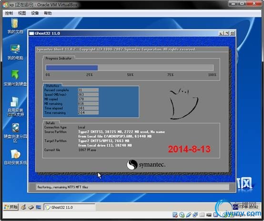Click the Ghost32 window title bar icon
Image resolution: width=264 pixels, height=221 pixels.
coord(31,33)
